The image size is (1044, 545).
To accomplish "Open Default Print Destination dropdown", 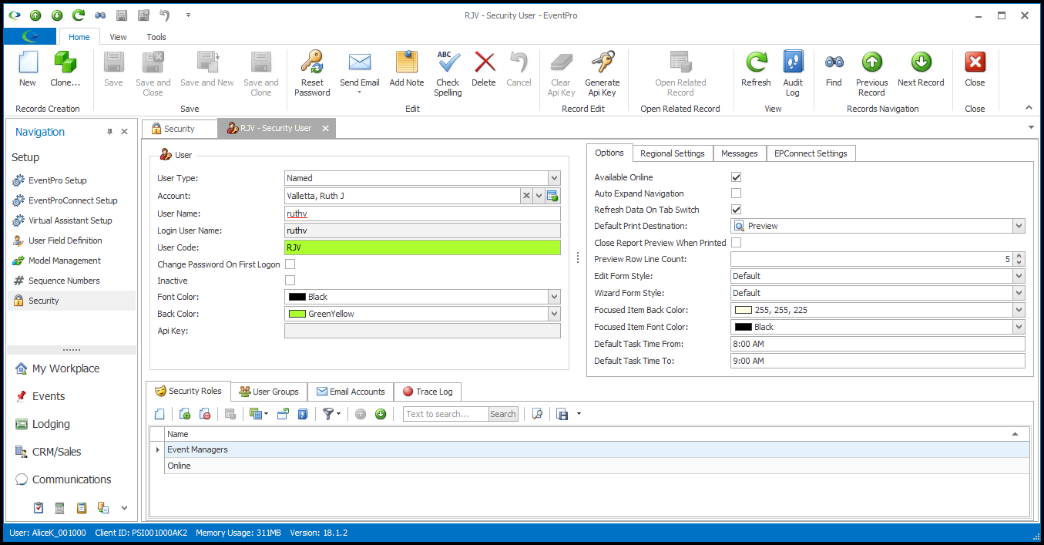I will tap(1019, 226).
